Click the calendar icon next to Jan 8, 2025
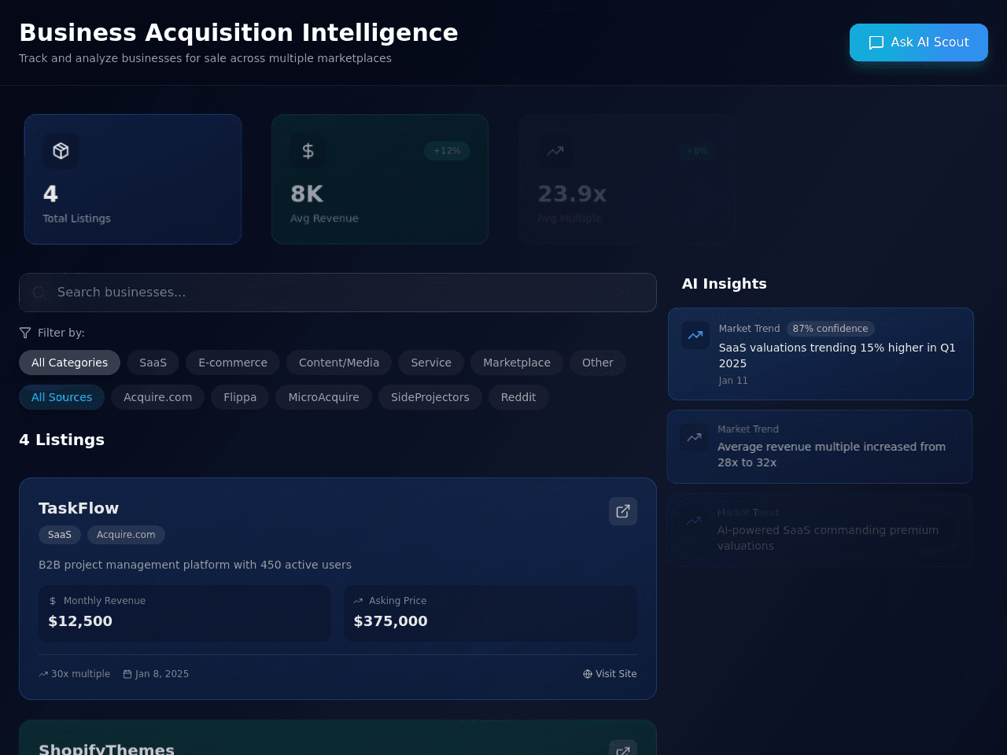This screenshot has width=1007, height=755. [x=127, y=674]
